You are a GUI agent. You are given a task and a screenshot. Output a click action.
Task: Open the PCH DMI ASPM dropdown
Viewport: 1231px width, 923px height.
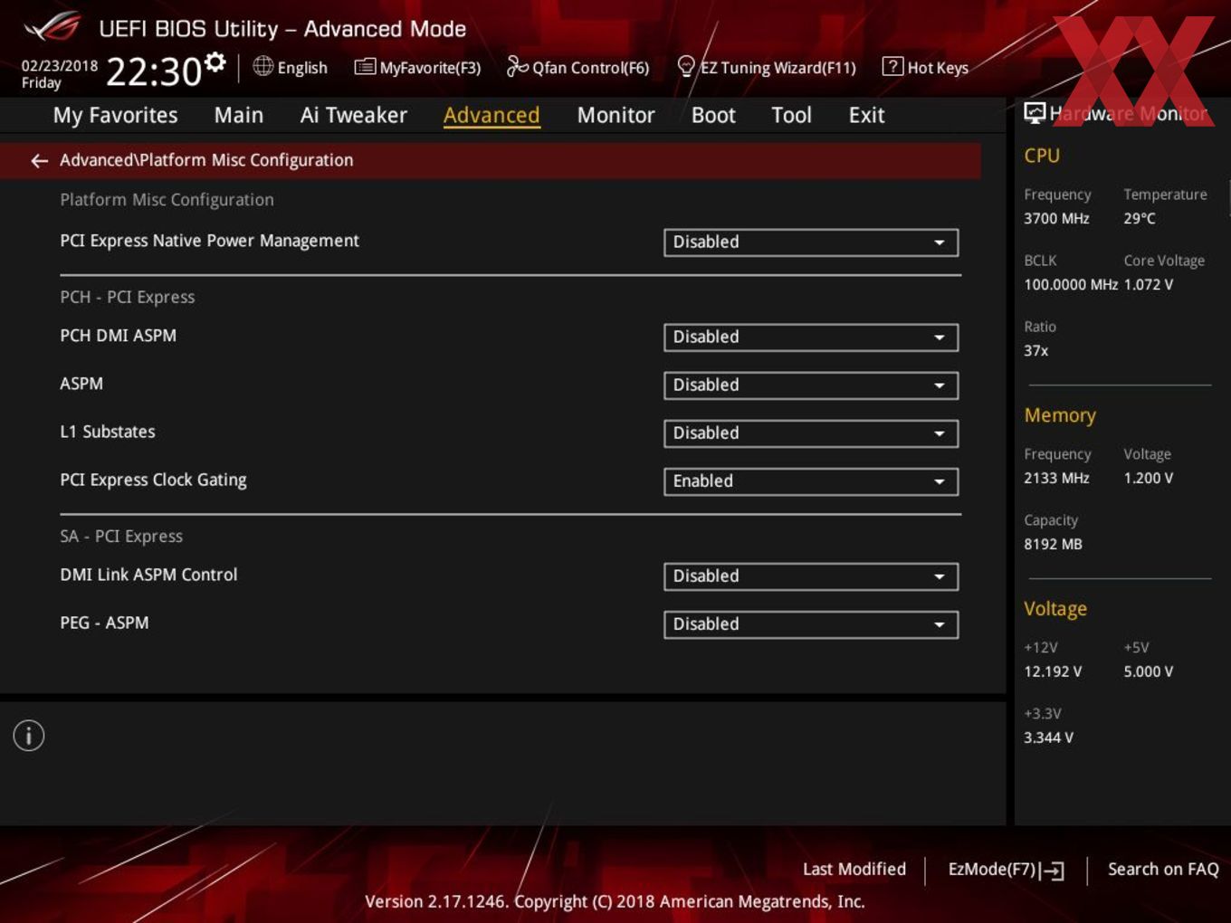(811, 338)
